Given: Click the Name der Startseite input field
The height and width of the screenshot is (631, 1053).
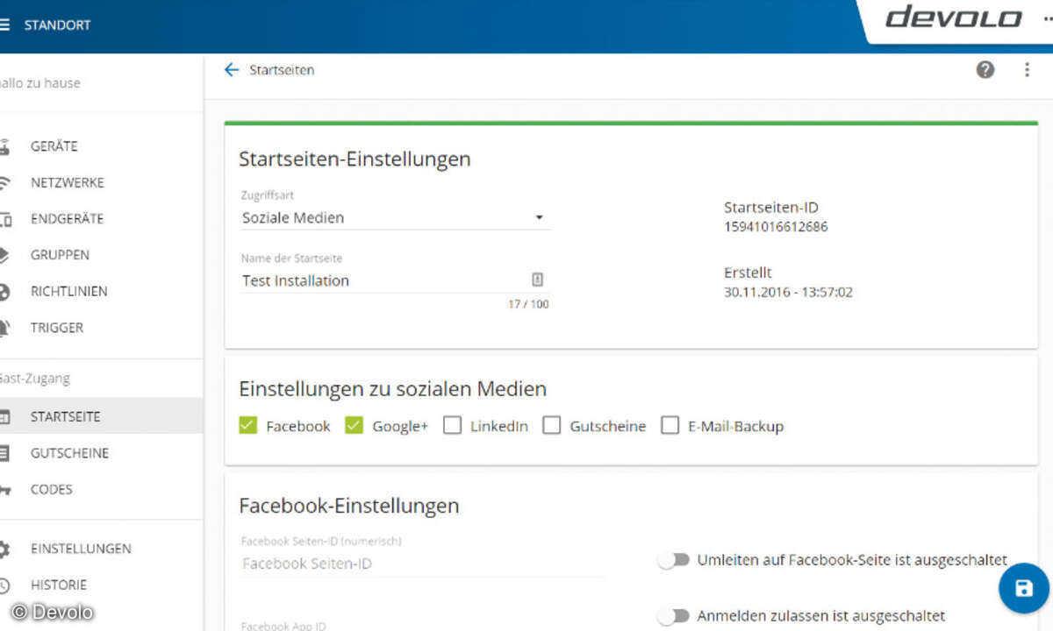Looking at the screenshot, I should [396, 280].
